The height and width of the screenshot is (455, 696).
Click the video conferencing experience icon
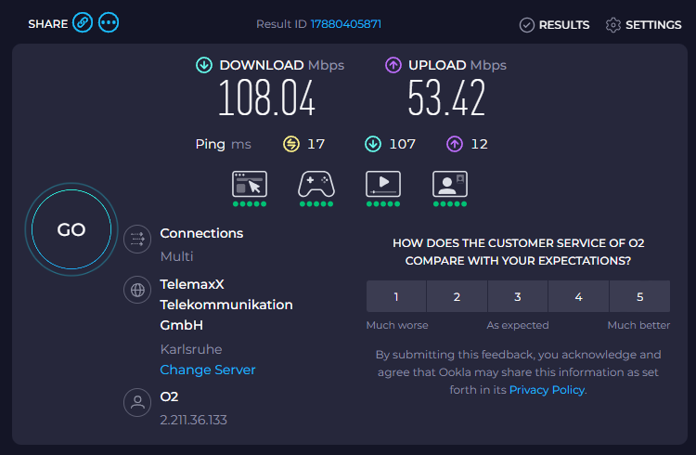(450, 184)
